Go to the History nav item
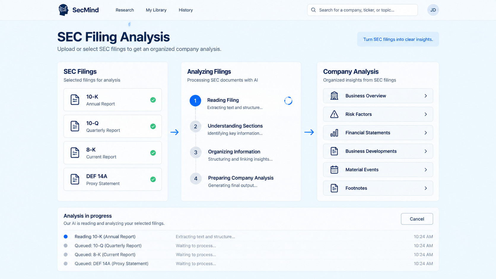This screenshot has height=279, width=496. [x=186, y=10]
